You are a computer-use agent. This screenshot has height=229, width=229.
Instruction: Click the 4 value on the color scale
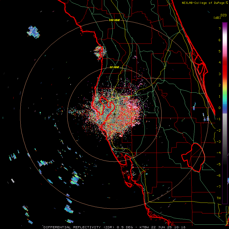[x=220, y=63]
